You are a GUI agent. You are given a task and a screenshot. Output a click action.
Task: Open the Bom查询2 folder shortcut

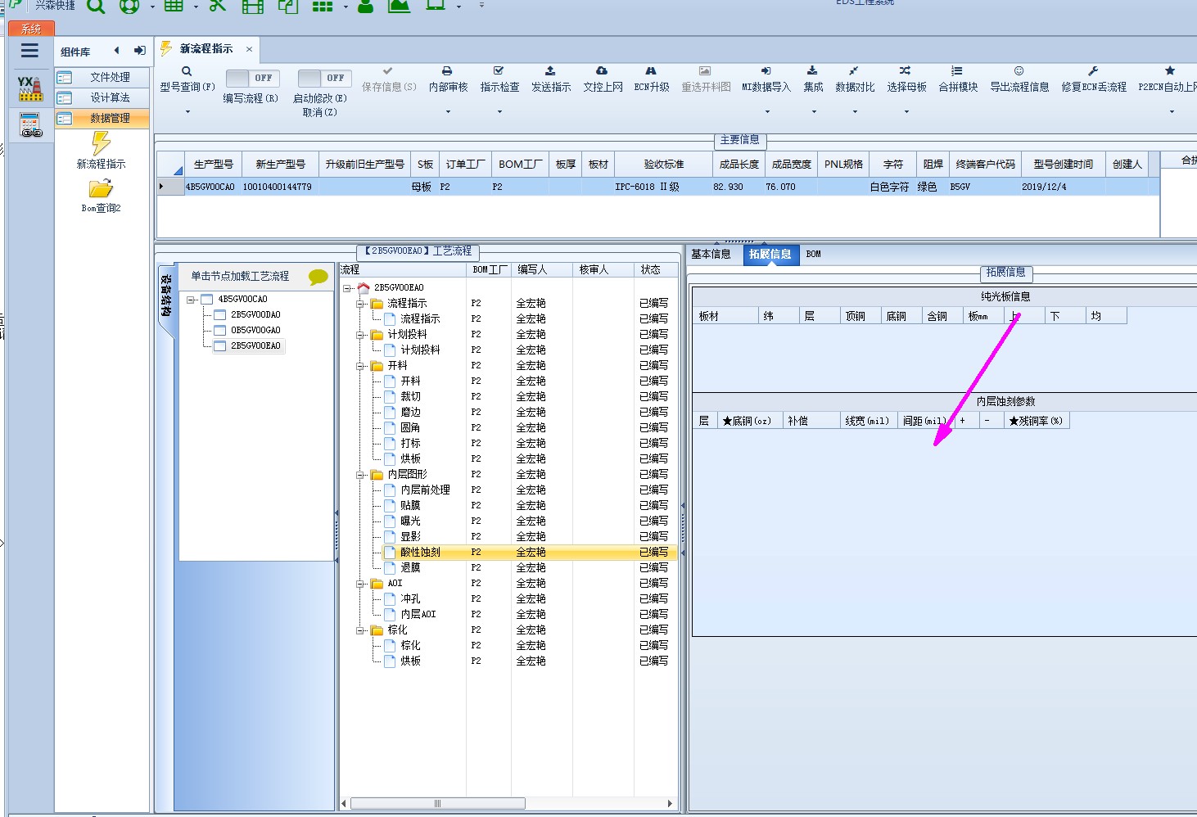point(101,196)
